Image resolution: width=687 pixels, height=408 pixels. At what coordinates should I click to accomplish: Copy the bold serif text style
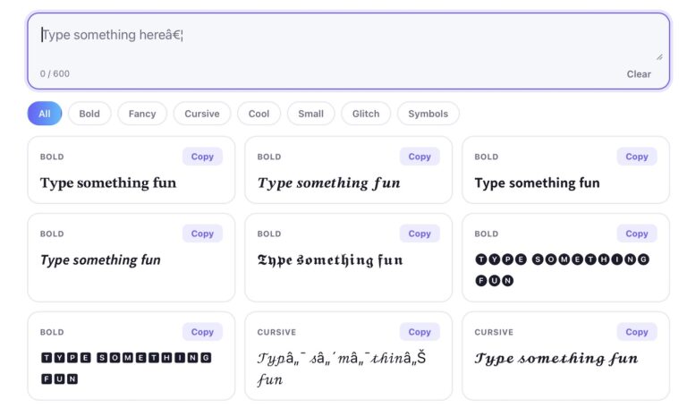click(202, 157)
